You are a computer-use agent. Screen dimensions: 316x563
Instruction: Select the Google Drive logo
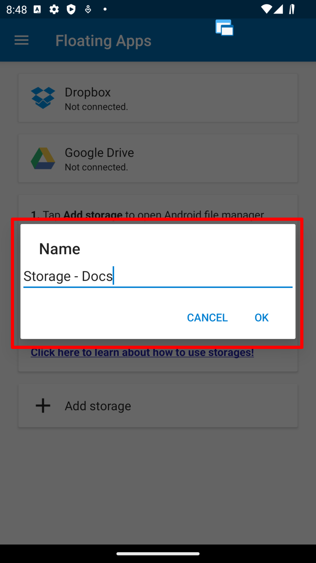(x=43, y=158)
